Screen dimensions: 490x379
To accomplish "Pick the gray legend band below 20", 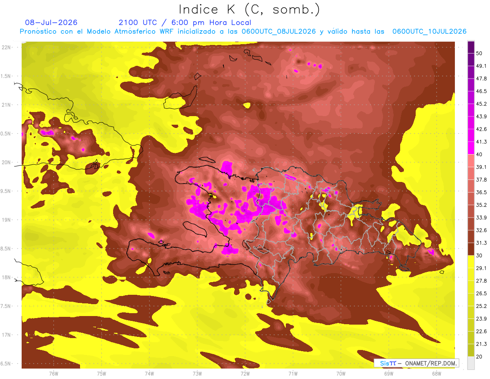I will (471, 363).
